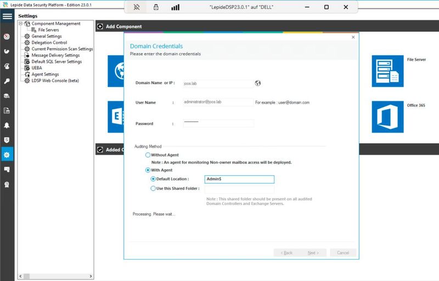The width and height of the screenshot is (439, 281).
Task: Click the shared folder path text box
Action: click(x=239, y=190)
